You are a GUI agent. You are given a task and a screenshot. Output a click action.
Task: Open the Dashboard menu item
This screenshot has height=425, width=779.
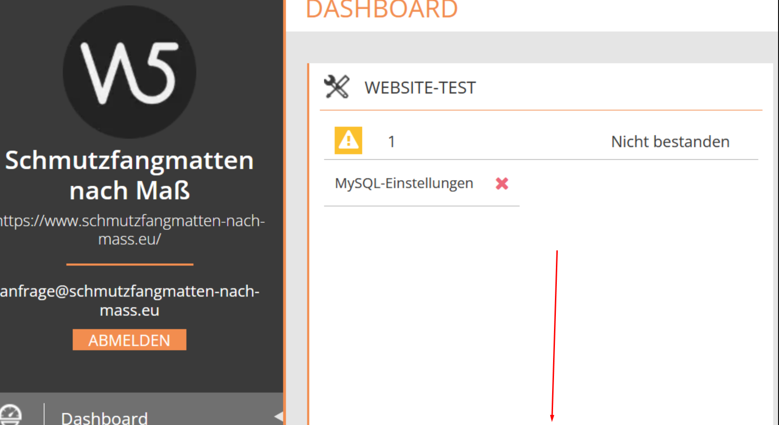click(104, 418)
